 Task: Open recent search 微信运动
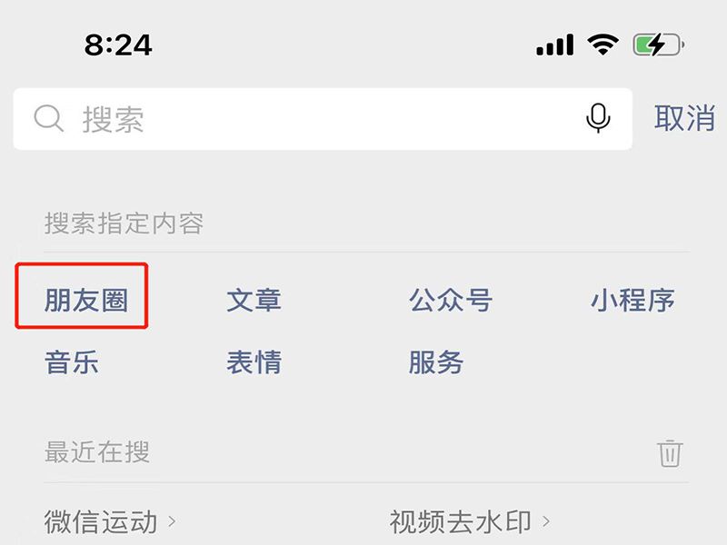(101, 521)
